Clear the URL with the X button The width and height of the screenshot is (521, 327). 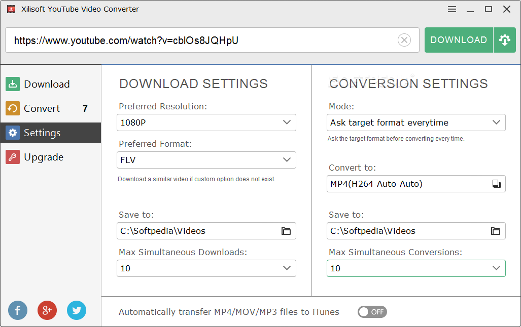click(x=404, y=40)
